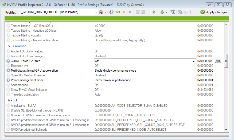
Task: Click the Apply changes button
Action: [x=214, y=12]
